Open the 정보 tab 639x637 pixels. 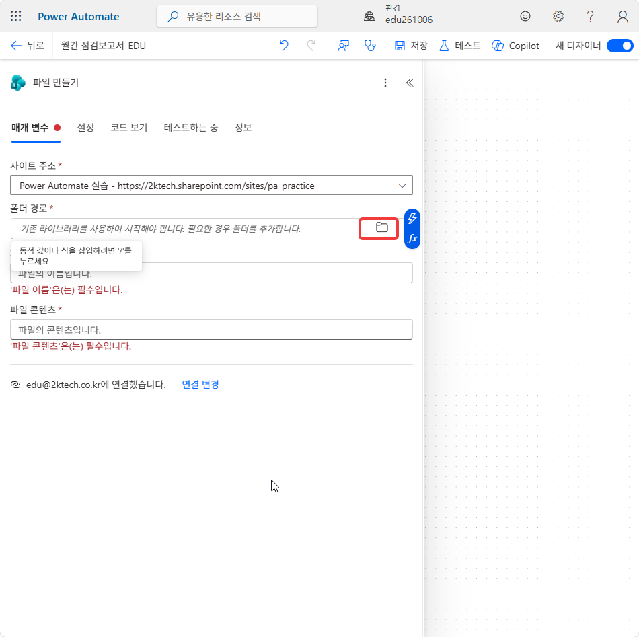(x=243, y=128)
